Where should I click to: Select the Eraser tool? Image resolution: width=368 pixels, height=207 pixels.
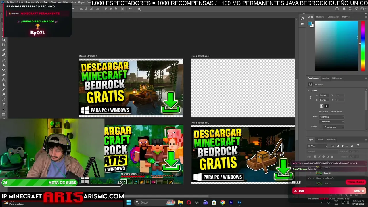4,75
